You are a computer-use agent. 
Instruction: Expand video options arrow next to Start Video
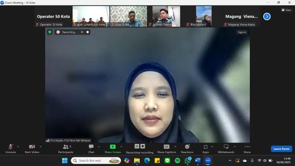[x=41, y=147]
